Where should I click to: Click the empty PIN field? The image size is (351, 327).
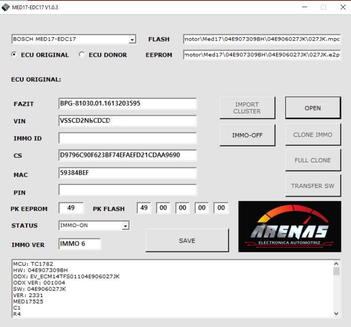click(127, 190)
